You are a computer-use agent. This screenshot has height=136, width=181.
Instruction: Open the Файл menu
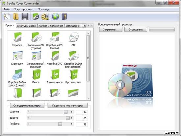[x=7, y=9]
